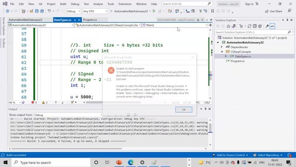Toggle Show All Files in Solution Explorer
296x167 pixels.
point(260,26)
